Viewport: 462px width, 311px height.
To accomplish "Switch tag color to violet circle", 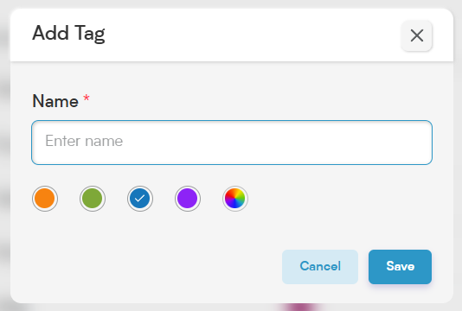I will 188,199.
